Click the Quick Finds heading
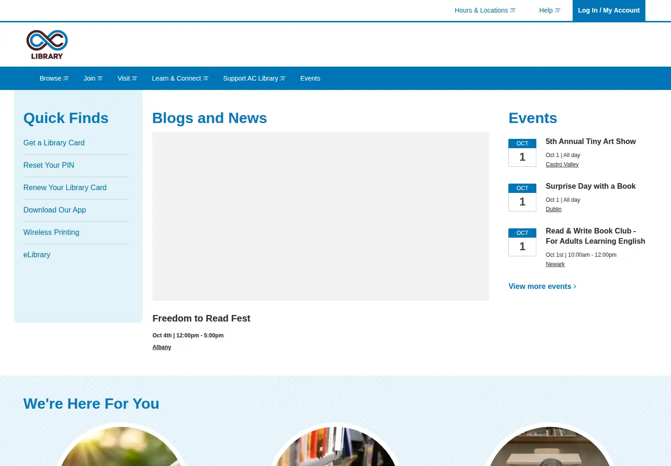 point(66,118)
